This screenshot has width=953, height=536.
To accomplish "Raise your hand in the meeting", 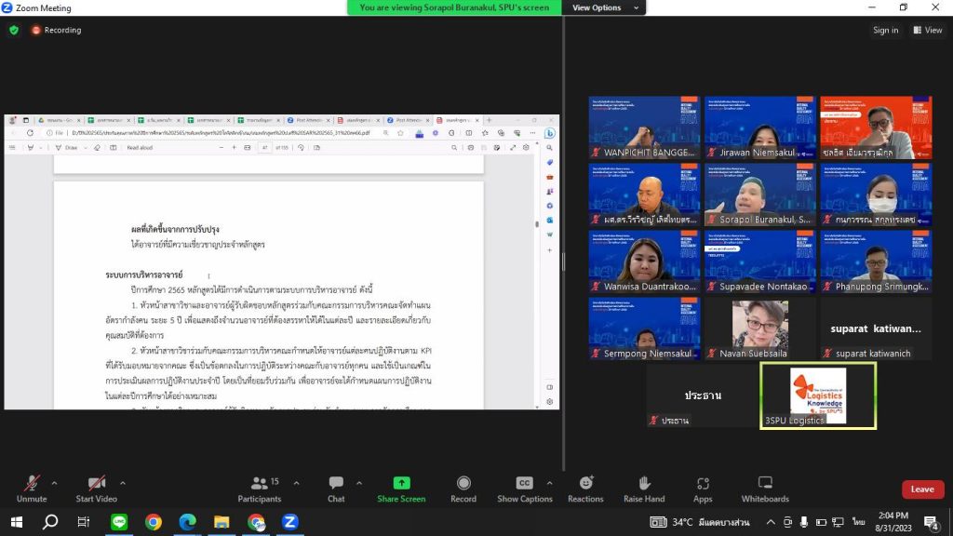I will click(x=644, y=489).
